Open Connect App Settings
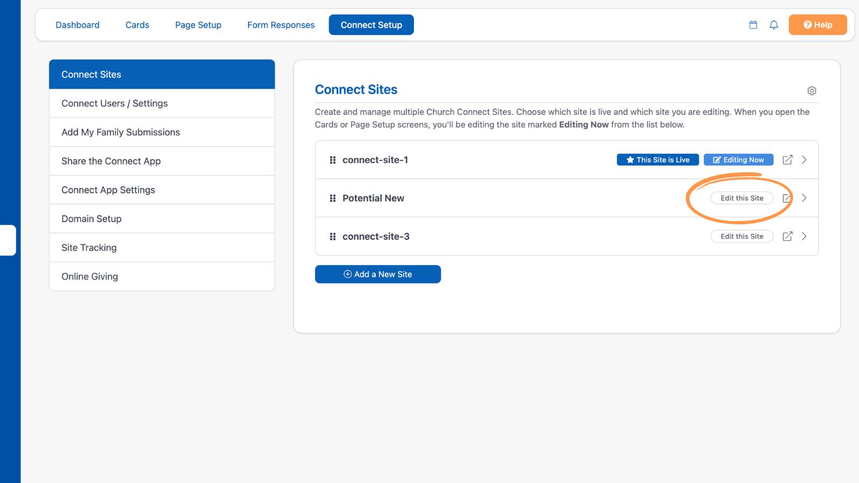The width and height of the screenshot is (859, 483). [x=162, y=190]
